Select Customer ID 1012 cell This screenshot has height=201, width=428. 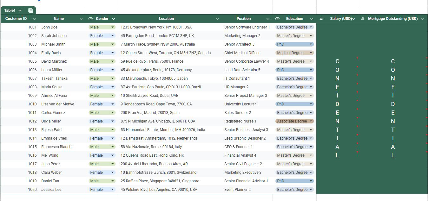click(x=20, y=121)
